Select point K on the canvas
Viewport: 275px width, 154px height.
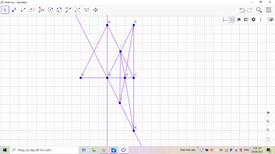point(134,130)
